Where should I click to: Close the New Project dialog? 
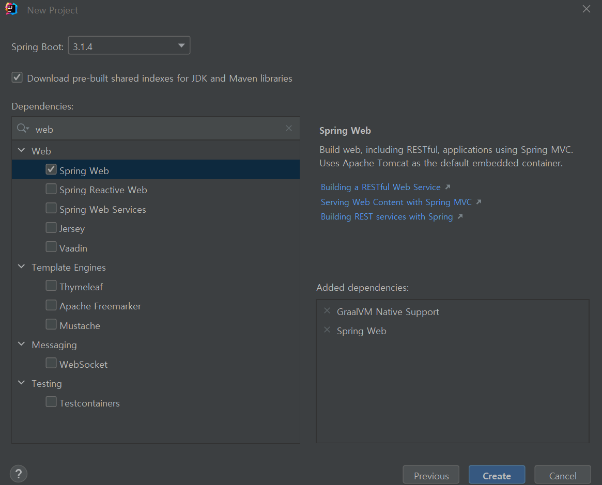click(x=586, y=9)
